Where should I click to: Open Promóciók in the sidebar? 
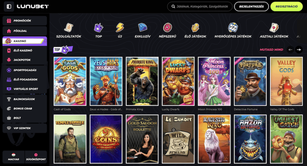25,21
